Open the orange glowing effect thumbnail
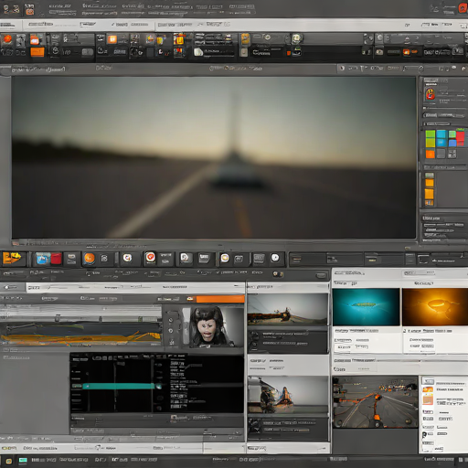The height and width of the screenshot is (468, 468). pyautogui.click(x=435, y=307)
